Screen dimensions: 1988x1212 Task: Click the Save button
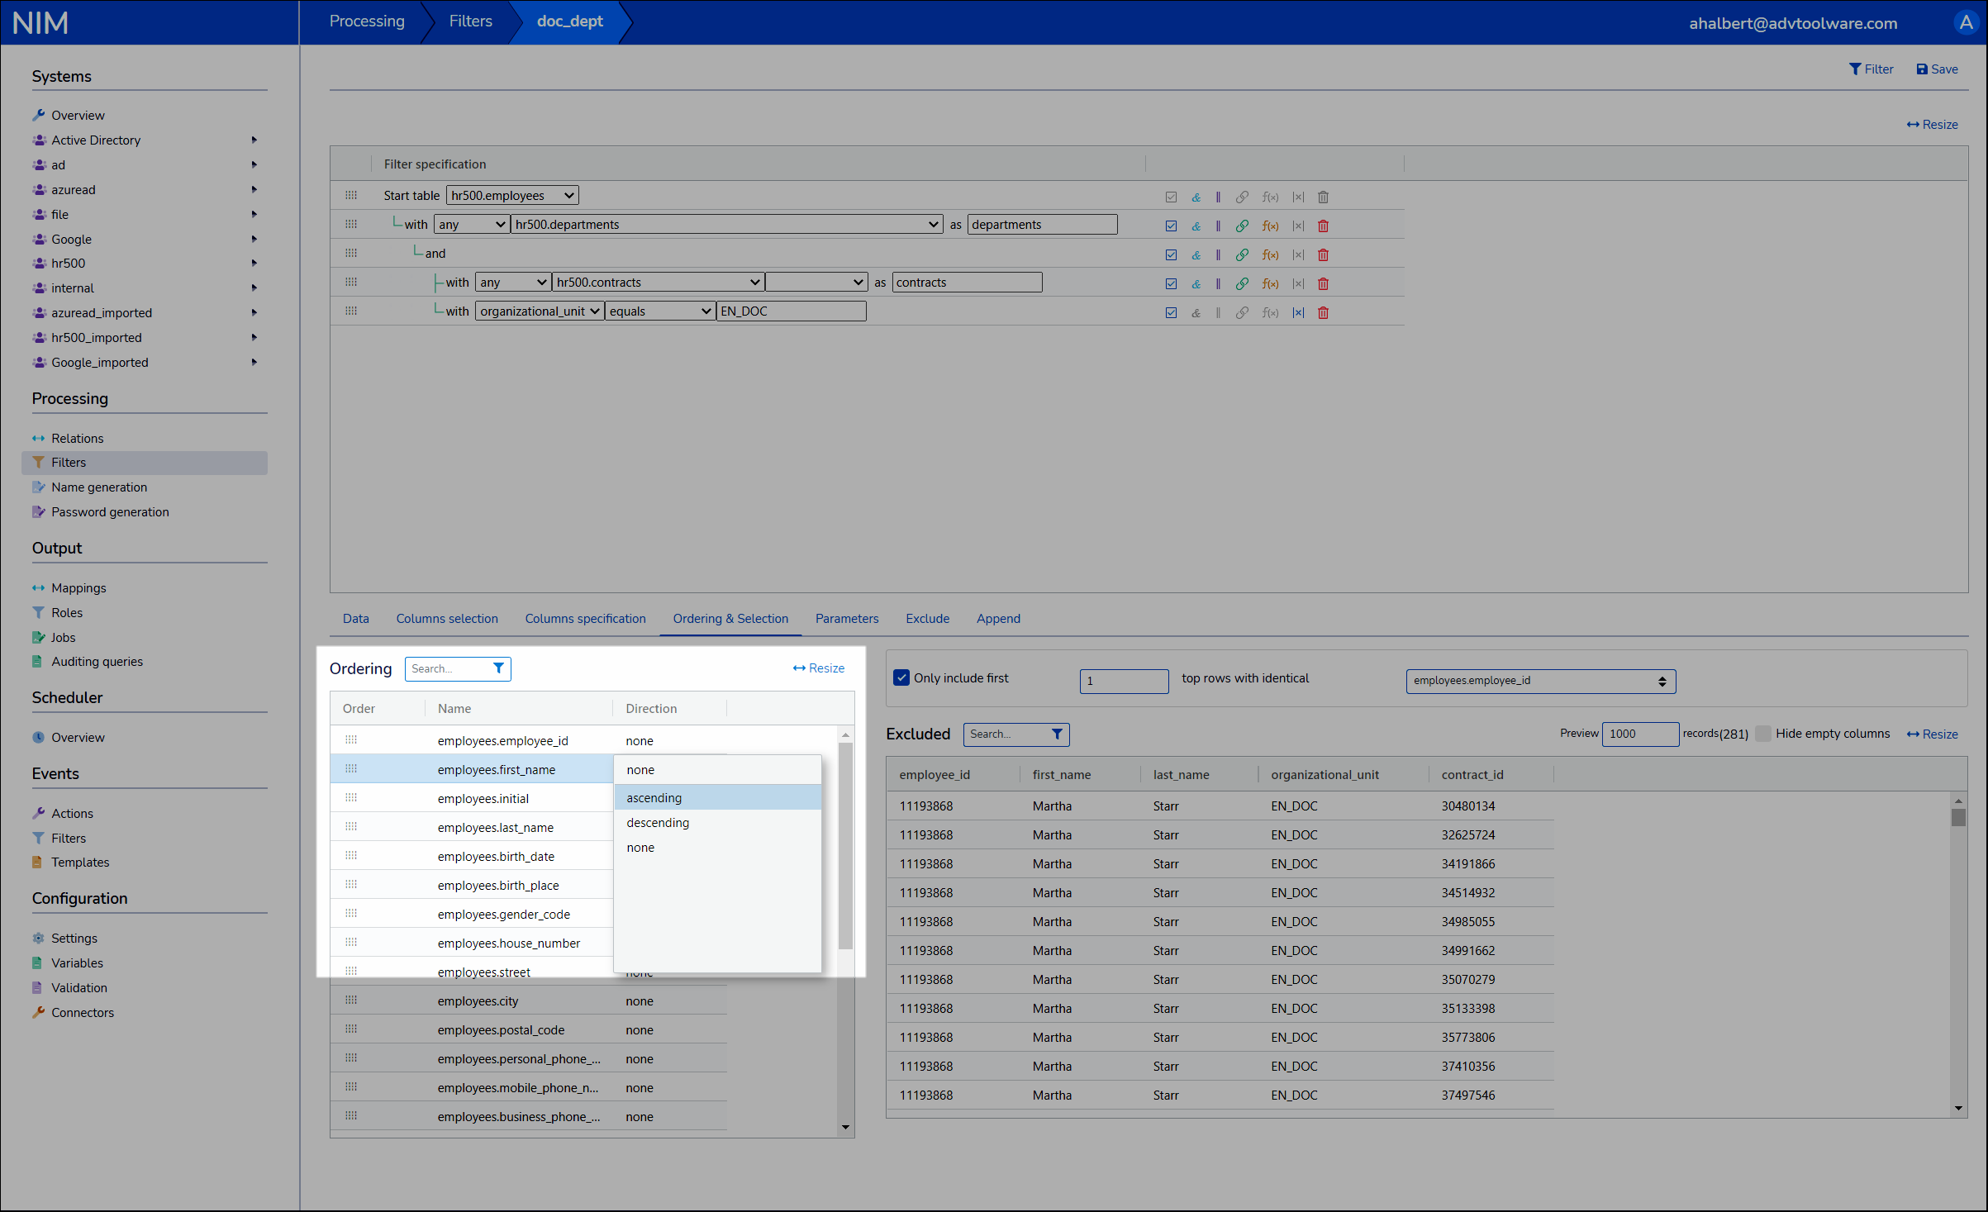[1937, 69]
